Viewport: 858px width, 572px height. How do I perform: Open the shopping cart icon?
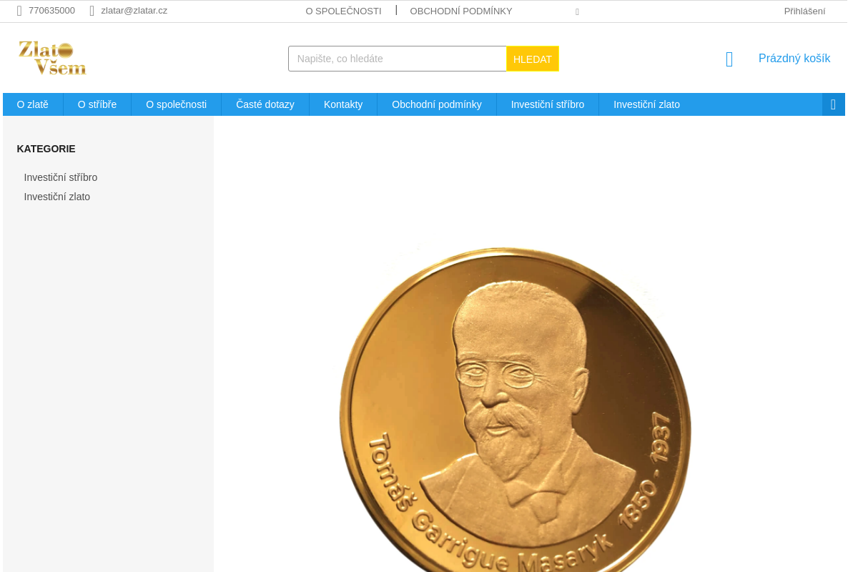(x=729, y=59)
